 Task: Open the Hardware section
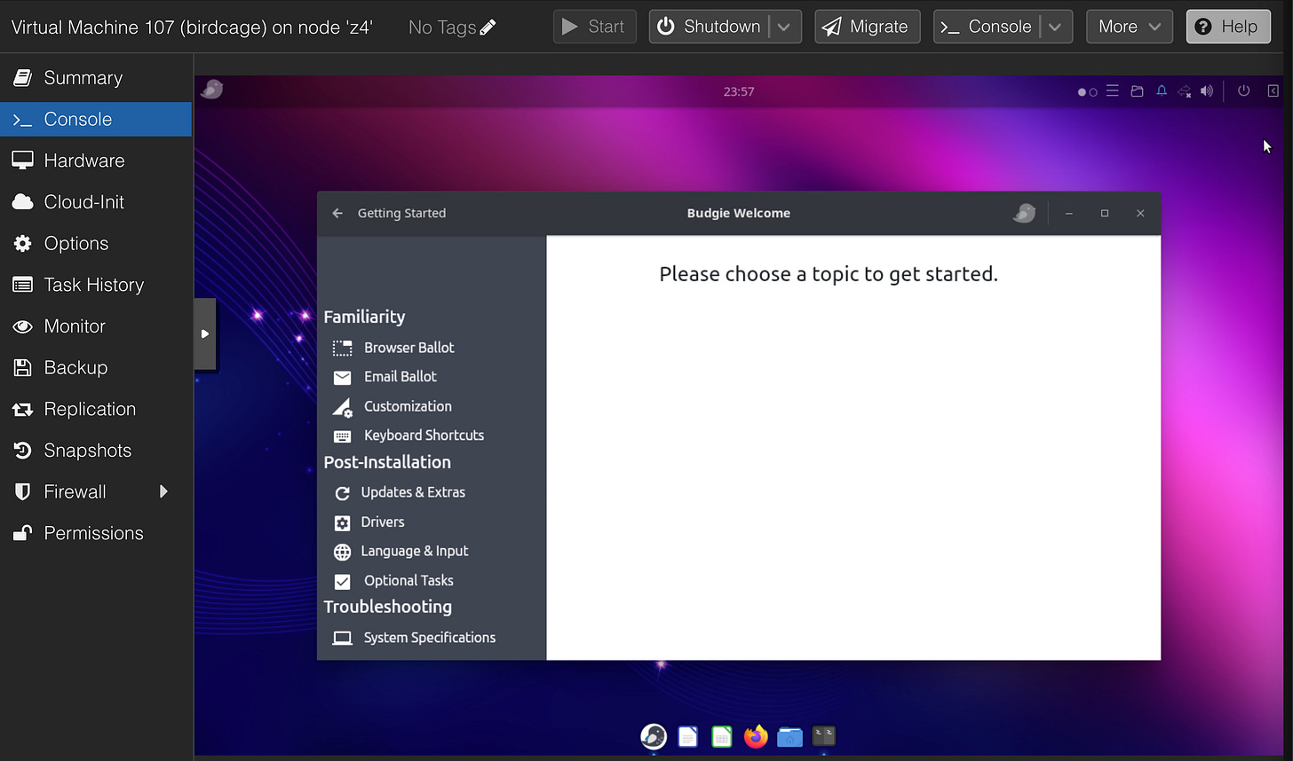coord(96,161)
